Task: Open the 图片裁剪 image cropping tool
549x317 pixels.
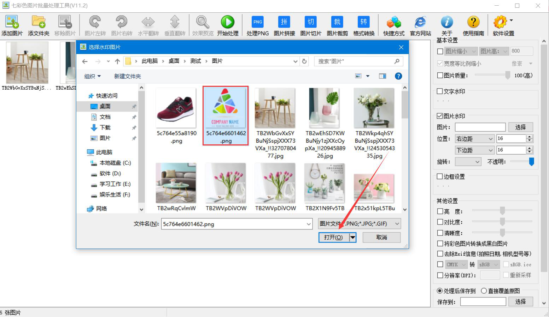Action: [x=337, y=25]
